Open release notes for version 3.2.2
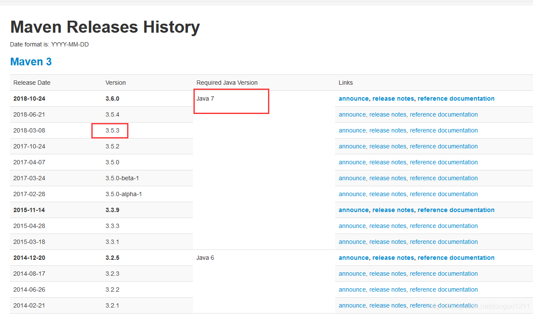Viewport: 533px width, 314px height. 388,289
